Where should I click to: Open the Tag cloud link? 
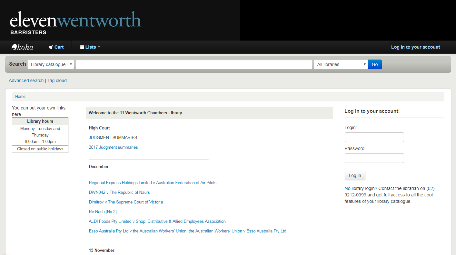pyautogui.click(x=57, y=80)
